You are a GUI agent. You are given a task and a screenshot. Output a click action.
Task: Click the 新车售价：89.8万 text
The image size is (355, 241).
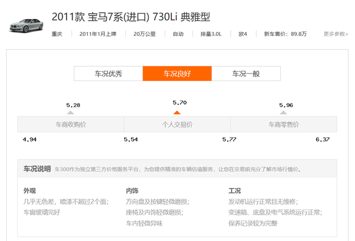click(x=285, y=34)
